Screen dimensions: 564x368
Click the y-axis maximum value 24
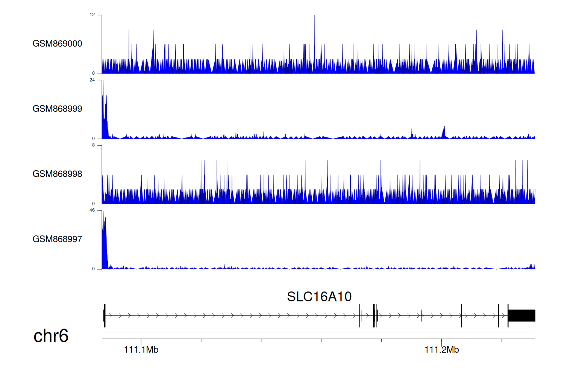(x=92, y=80)
